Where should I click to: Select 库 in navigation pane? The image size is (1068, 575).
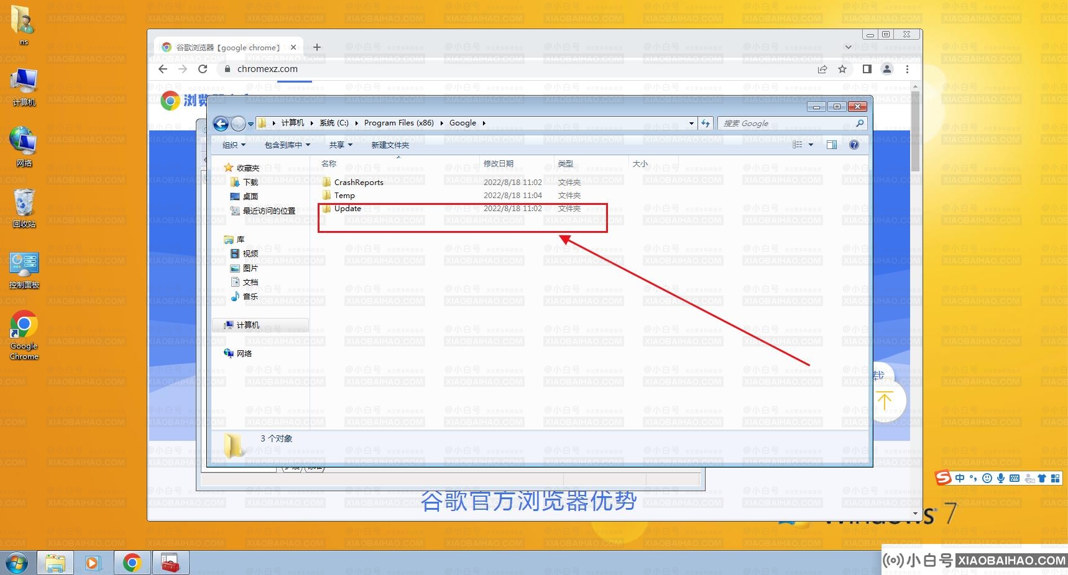234,239
